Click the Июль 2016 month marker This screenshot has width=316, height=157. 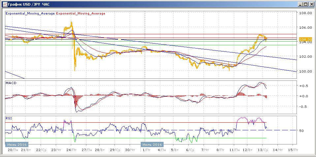tap(152, 144)
